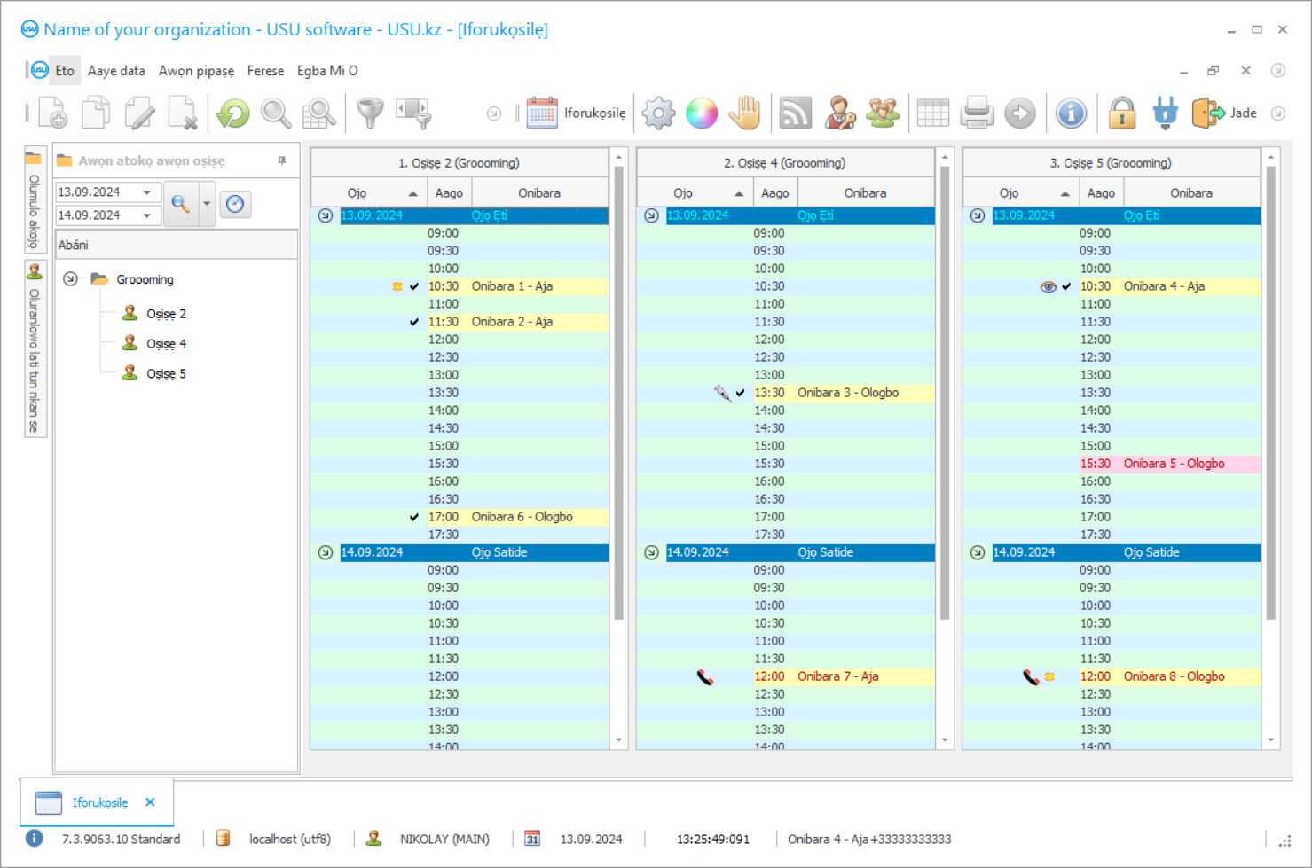Click eye icon on Onibara 4 - Aja row

(x=1048, y=286)
